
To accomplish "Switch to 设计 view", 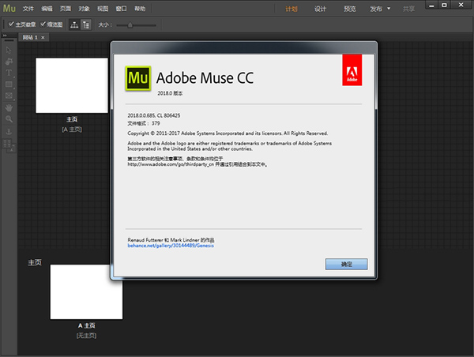I will (321, 9).
